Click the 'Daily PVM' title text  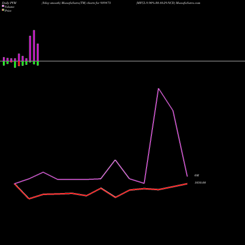click(9, 3)
